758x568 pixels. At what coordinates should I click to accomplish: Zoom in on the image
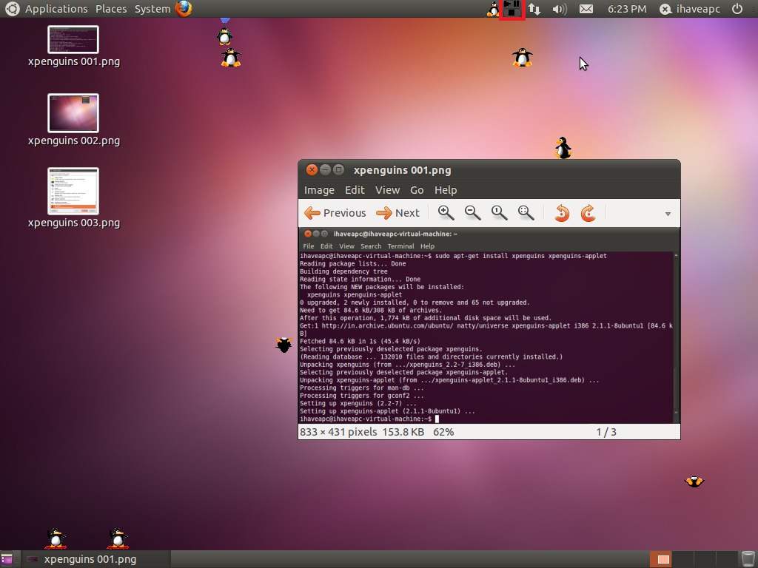(446, 212)
